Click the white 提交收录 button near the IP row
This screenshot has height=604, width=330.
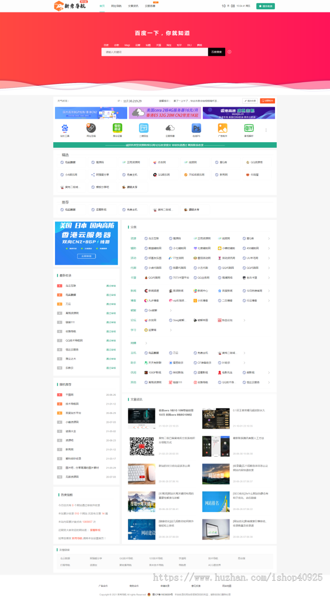coord(250,101)
